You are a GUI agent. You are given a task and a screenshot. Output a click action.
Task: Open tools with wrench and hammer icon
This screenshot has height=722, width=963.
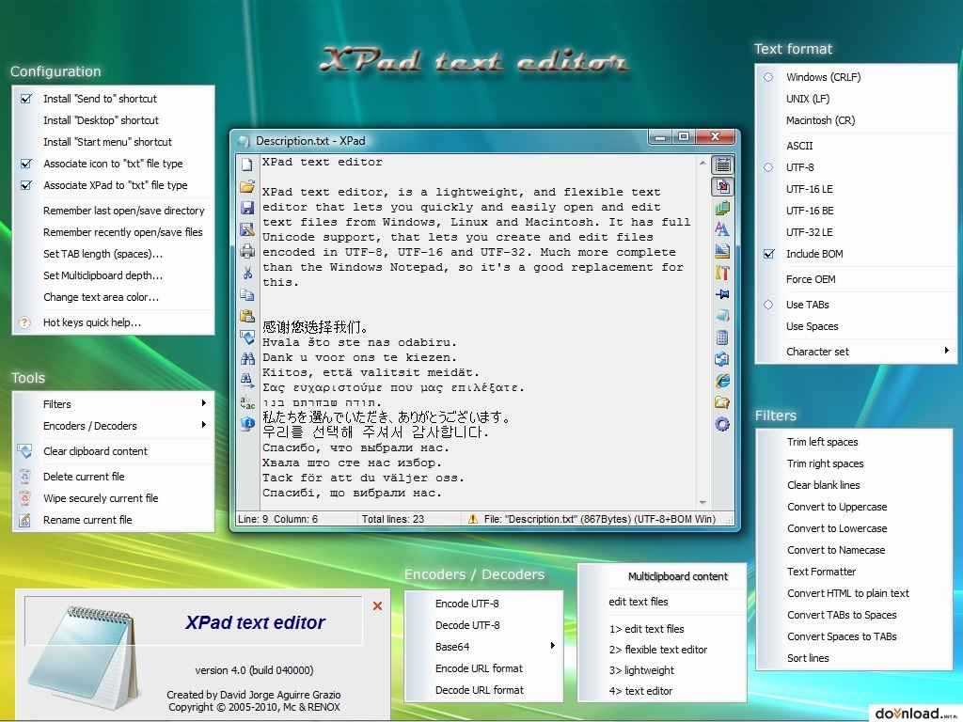722,273
